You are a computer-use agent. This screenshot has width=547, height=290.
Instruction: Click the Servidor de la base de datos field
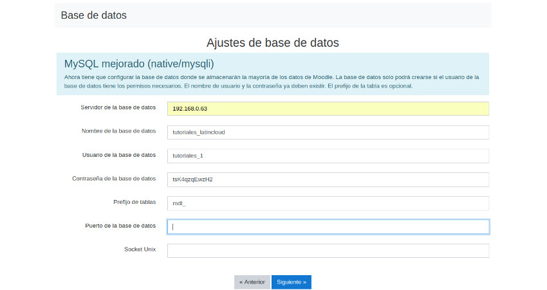328,109
